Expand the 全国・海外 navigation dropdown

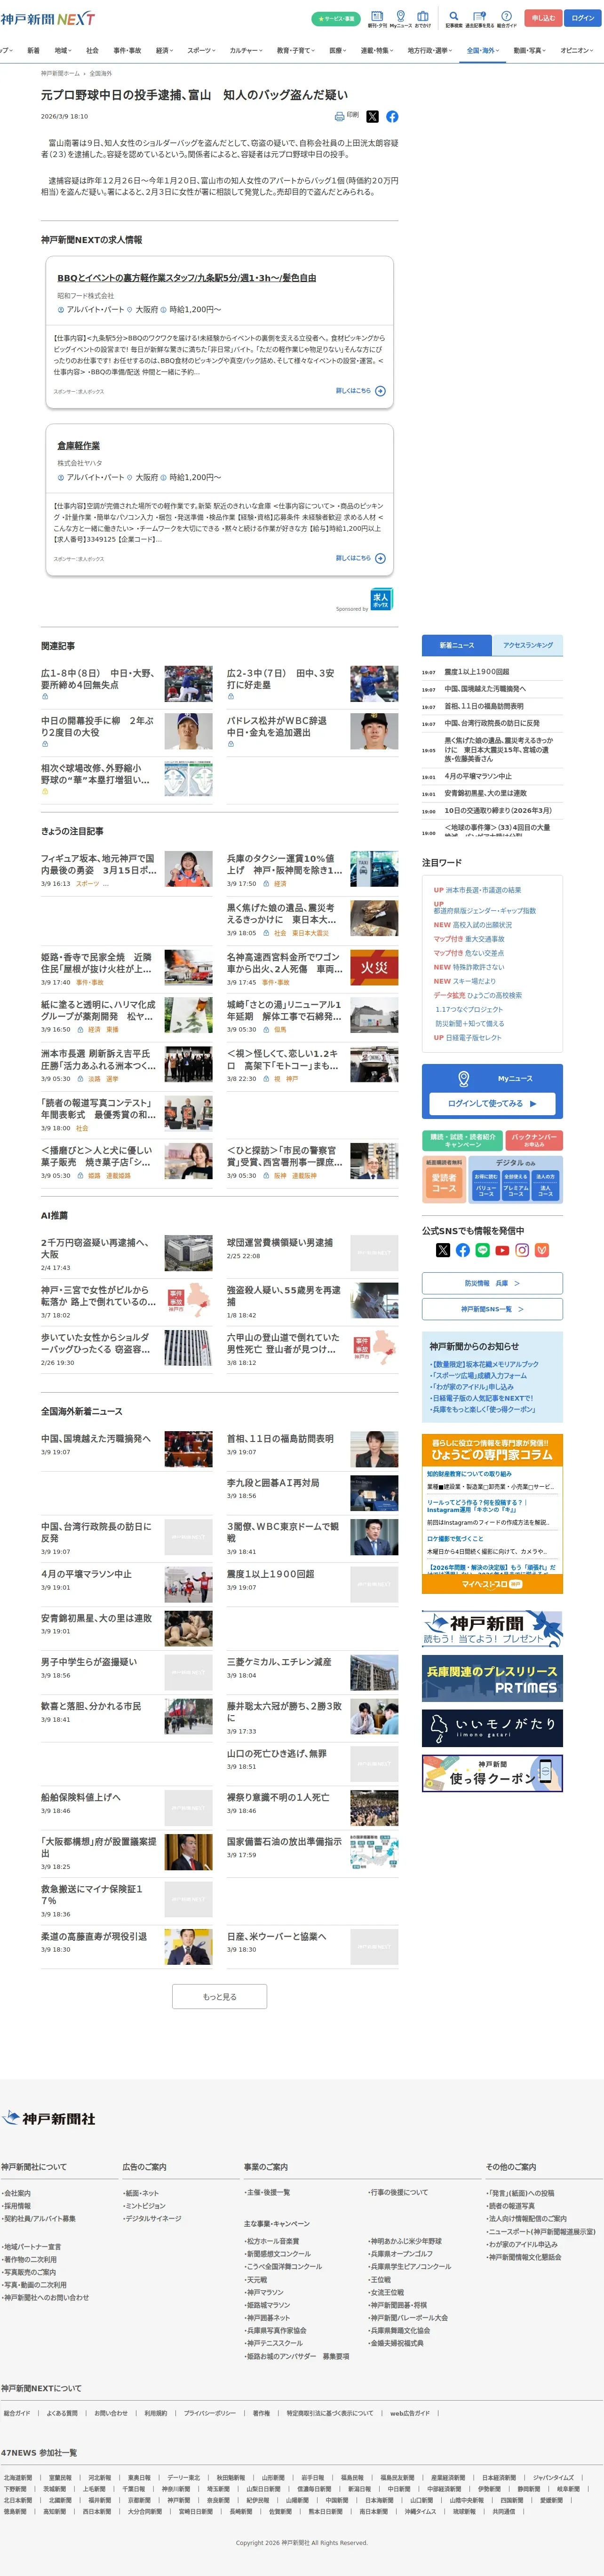[x=483, y=50]
